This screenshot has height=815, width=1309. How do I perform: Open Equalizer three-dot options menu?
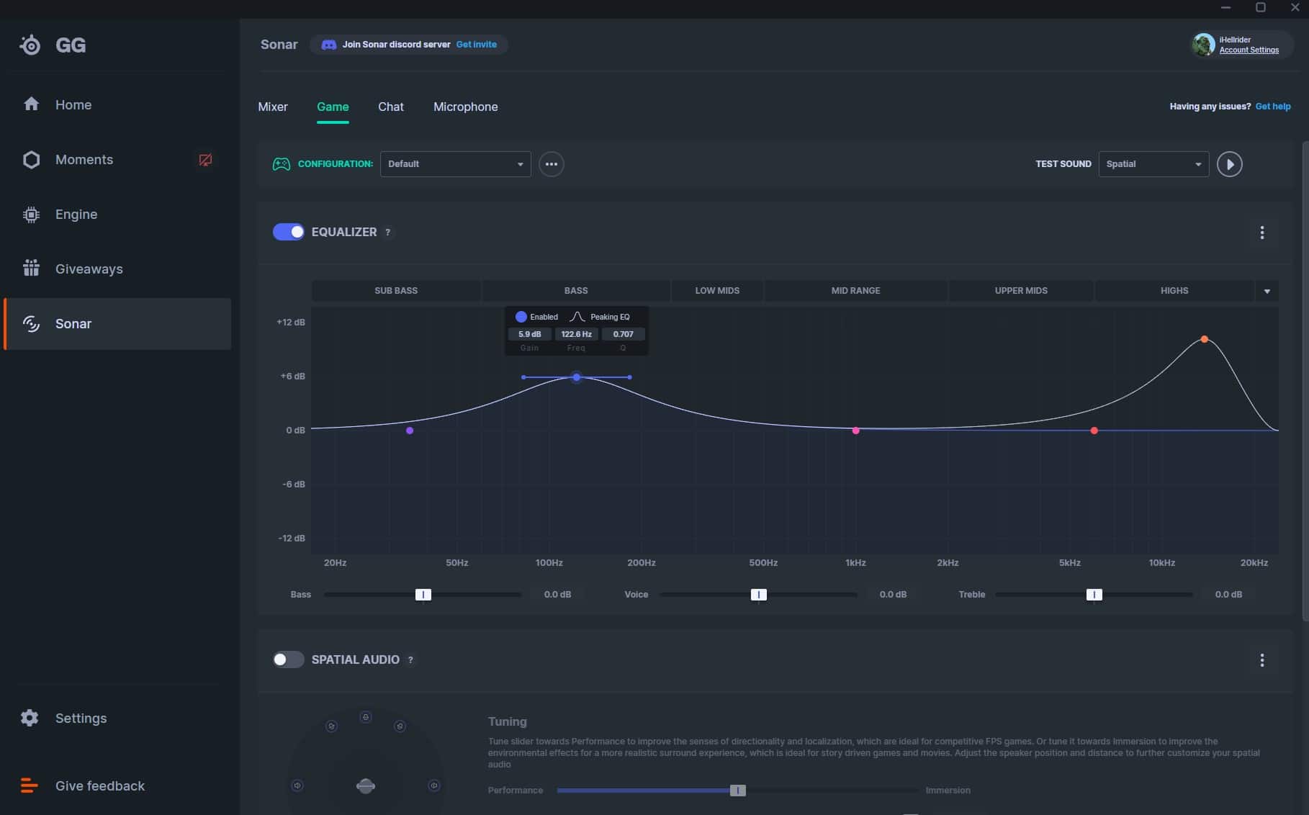(1261, 233)
